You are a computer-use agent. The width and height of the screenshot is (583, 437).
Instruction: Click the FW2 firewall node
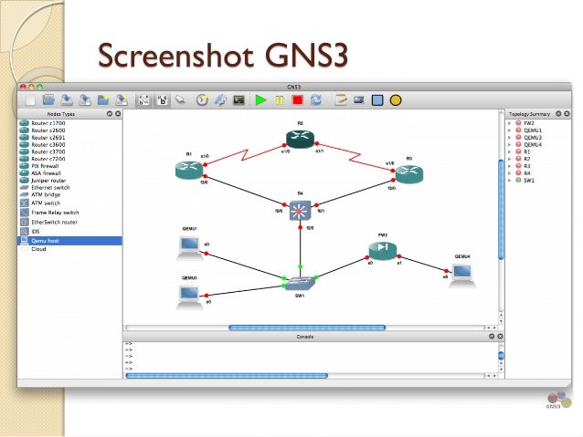[x=383, y=250]
